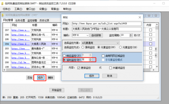Click the child window icon next to 如何批量监控网站更新 (1#)
The height and width of the screenshot is (104, 169).
tap(3, 15)
